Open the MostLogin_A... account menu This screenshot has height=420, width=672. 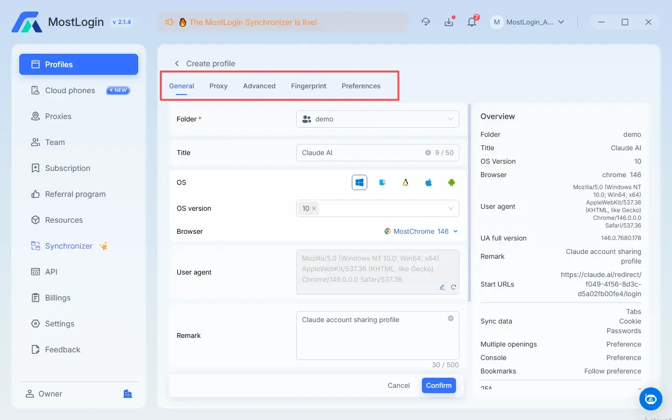click(x=528, y=22)
